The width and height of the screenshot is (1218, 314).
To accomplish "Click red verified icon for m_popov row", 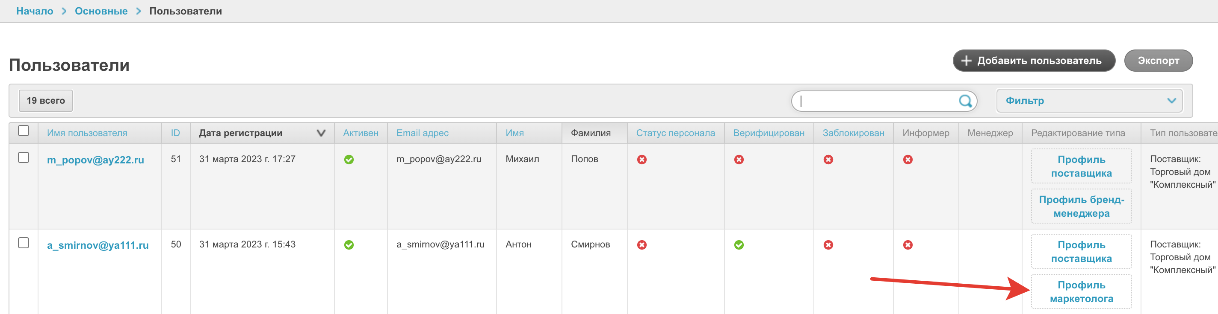I will (739, 160).
